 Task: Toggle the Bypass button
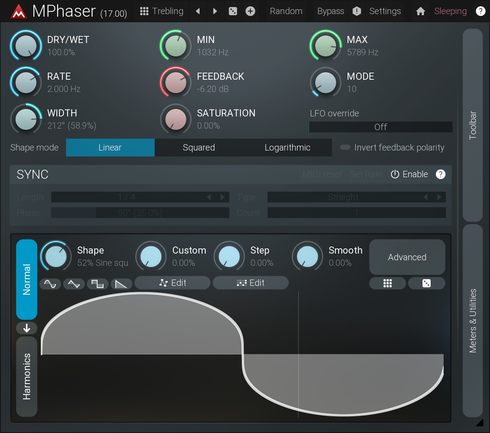click(x=330, y=11)
